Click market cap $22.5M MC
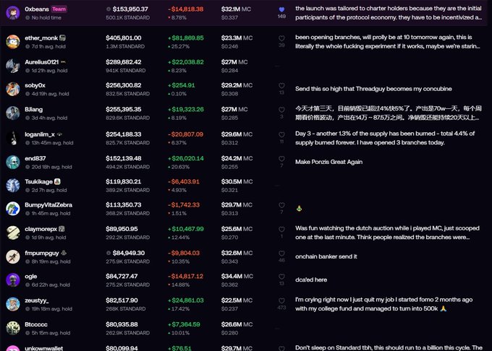The height and width of the screenshot is (351, 492). 237,300
